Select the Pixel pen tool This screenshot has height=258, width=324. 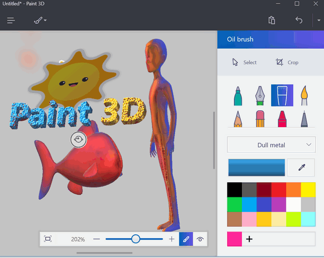(304, 119)
